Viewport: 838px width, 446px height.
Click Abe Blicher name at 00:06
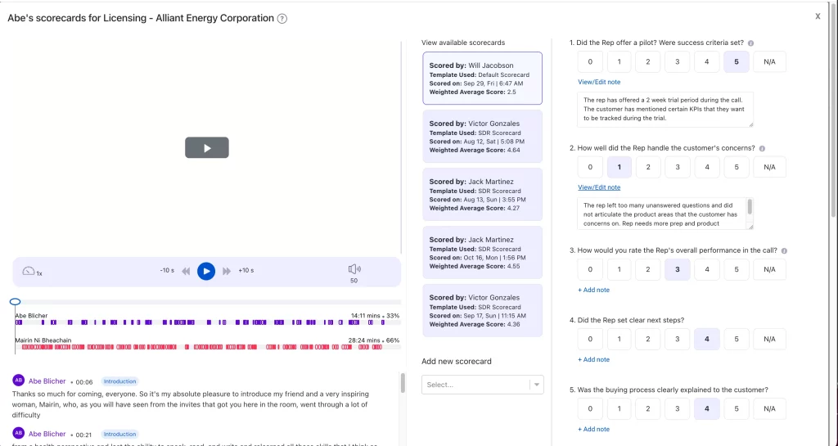coord(47,381)
